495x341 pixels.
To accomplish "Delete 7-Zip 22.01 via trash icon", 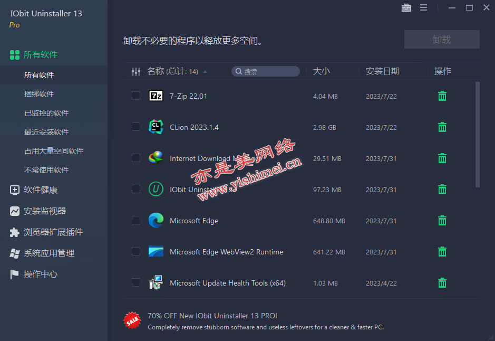I will pyautogui.click(x=442, y=96).
